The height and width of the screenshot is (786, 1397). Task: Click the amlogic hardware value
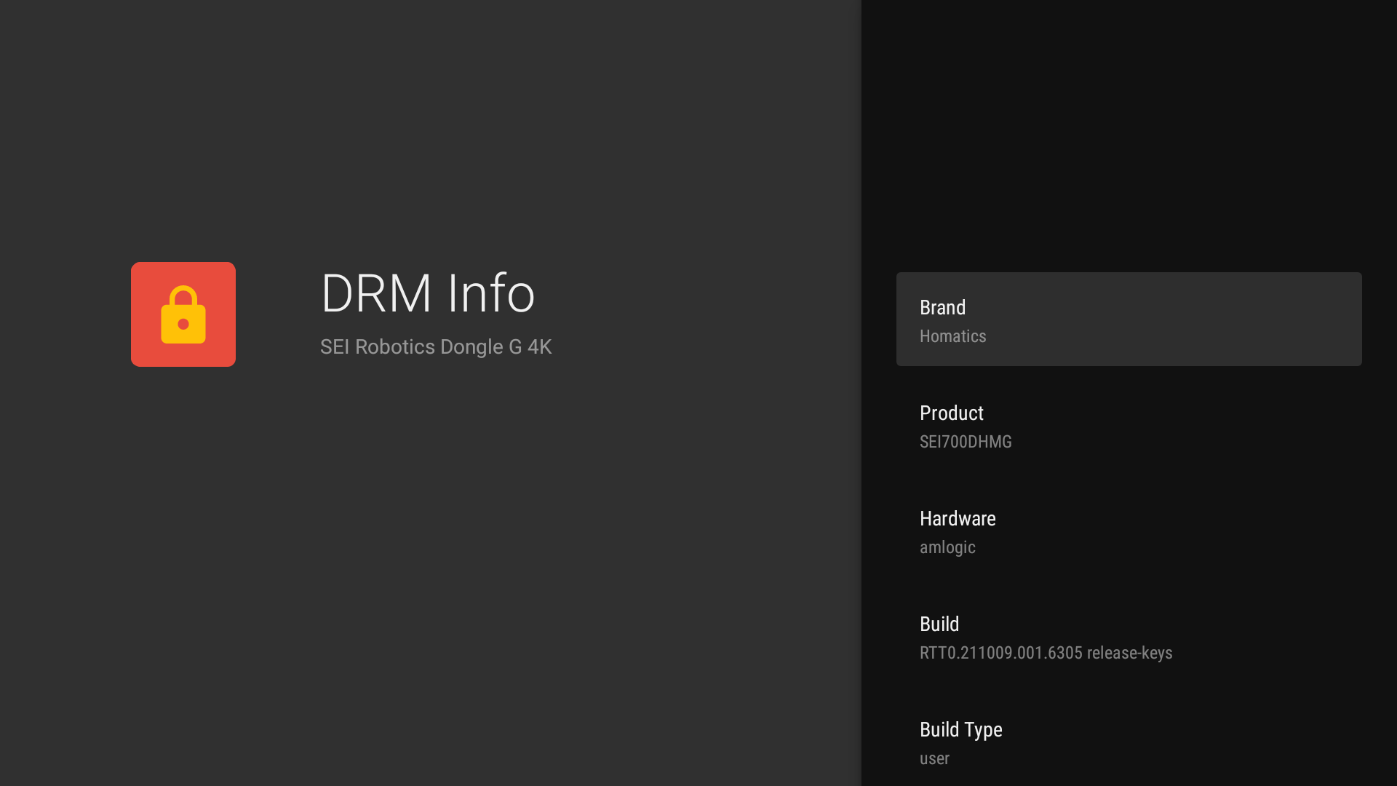947,547
